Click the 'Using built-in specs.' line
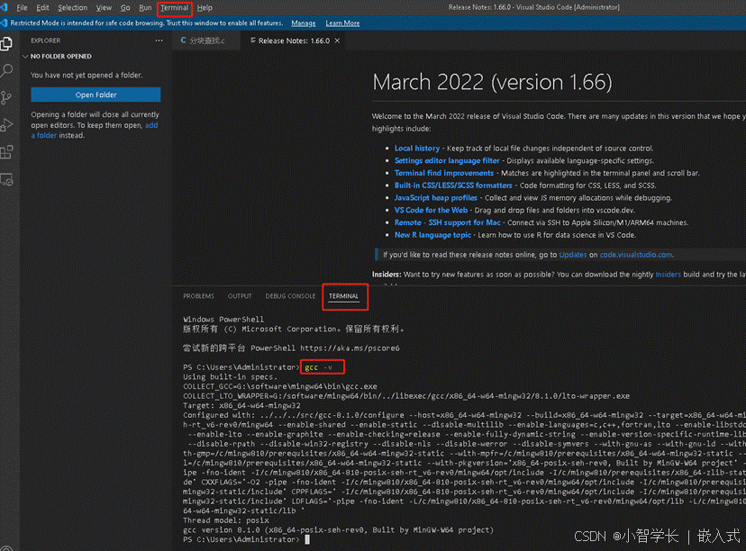The image size is (746, 551). 230,377
